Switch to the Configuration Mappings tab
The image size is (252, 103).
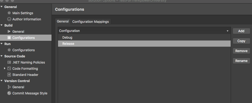90,21
